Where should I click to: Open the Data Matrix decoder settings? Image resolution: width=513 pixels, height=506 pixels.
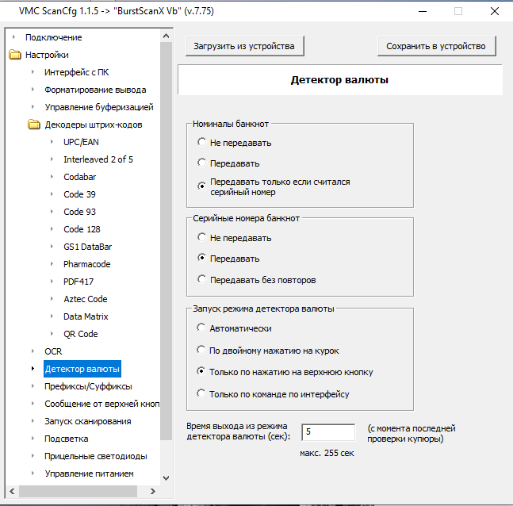86,316
